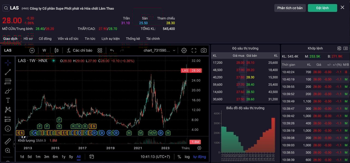
Task: Toggle percent scale on price axis
Action: (x=179, y=157)
